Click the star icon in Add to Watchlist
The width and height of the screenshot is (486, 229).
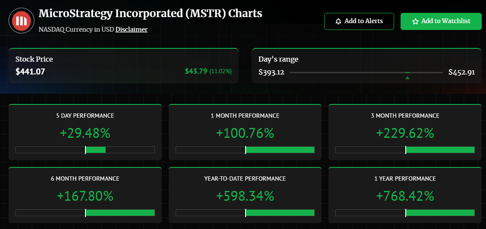[x=415, y=21]
